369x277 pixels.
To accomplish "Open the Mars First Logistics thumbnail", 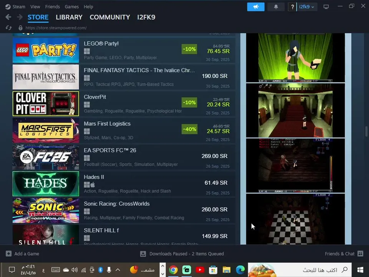I will coord(46,130).
